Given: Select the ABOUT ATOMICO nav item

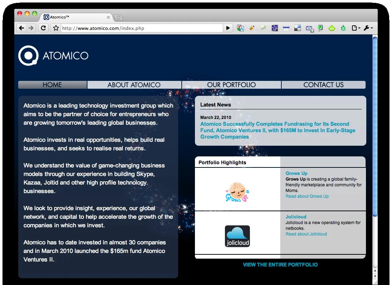Looking at the screenshot, I should pos(134,85).
